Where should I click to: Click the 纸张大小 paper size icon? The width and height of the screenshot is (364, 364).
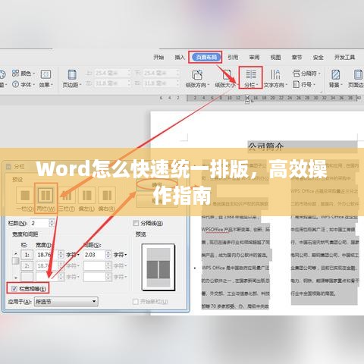pyautogui.click(x=227, y=74)
